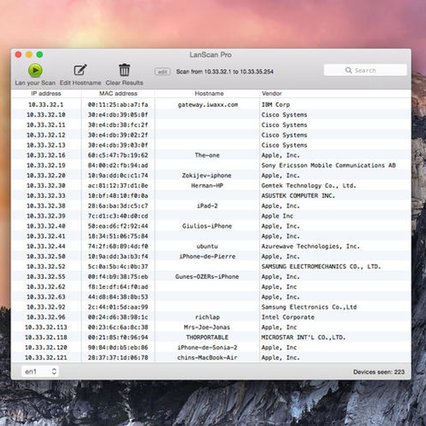This screenshot has height=426, width=426.
Task: Click the Edit Hostname pencil icon
Action: coord(80,70)
